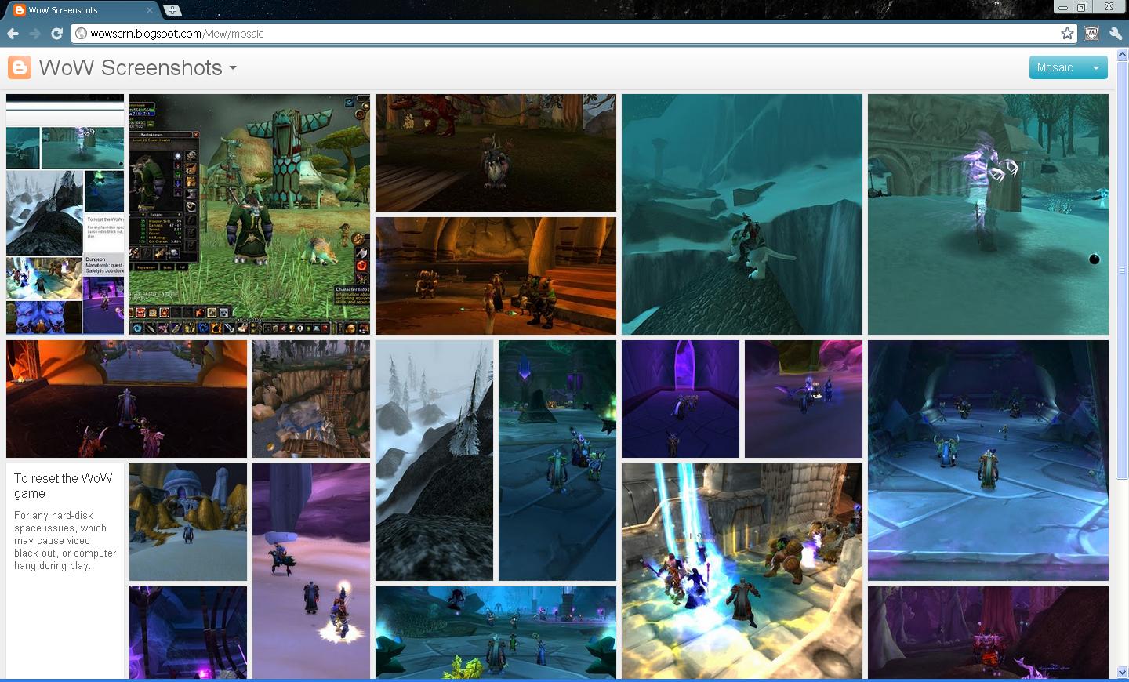Open the McAfee SiteAdvisor shield extension
The width and height of the screenshot is (1129, 682).
click(1091, 33)
